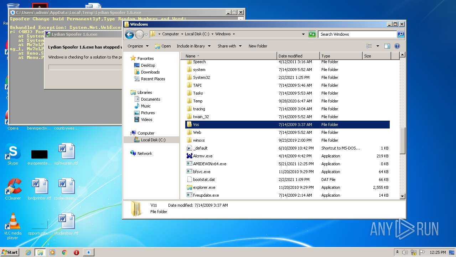Open the softwarein.rtf desktop document
The width and height of the screenshot is (456, 257).
(x=66, y=155)
